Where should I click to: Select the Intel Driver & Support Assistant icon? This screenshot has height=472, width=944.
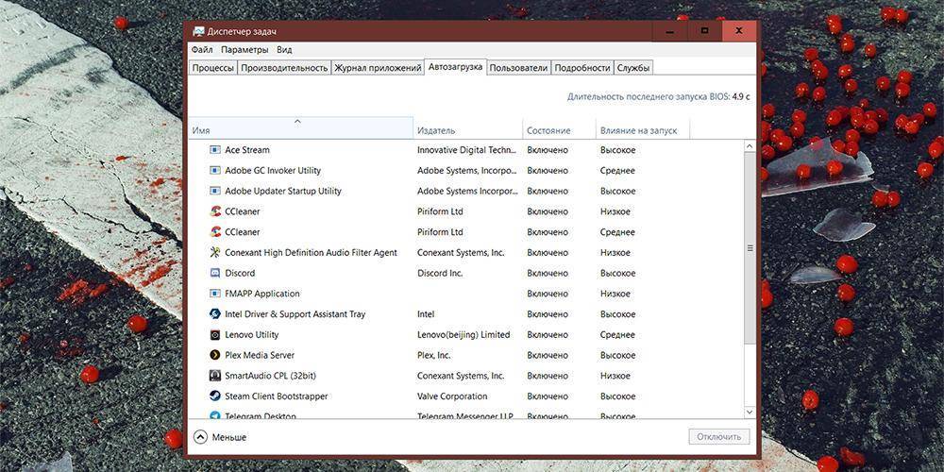coord(215,314)
